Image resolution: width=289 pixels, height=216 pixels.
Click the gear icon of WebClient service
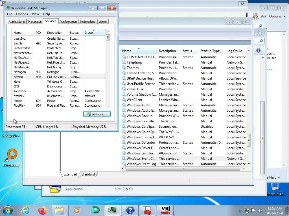tap(124, 100)
